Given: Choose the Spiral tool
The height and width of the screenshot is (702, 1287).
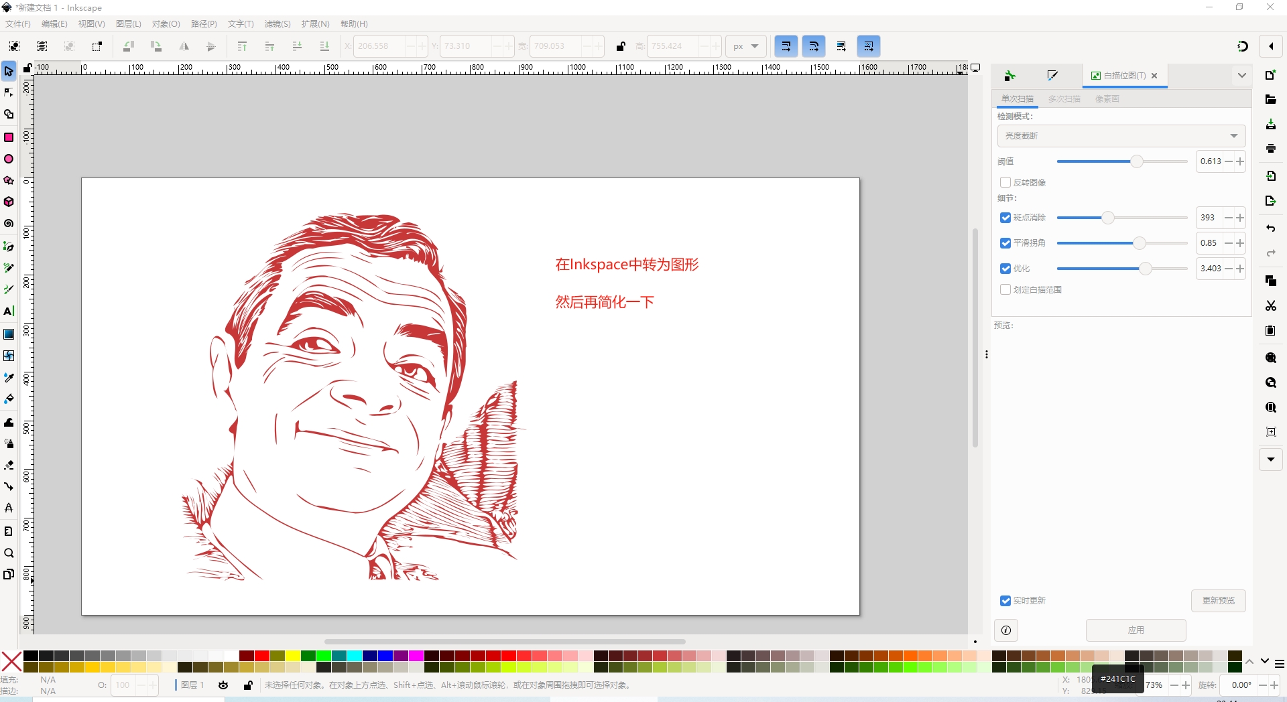Looking at the screenshot, I should pos(9,224).
